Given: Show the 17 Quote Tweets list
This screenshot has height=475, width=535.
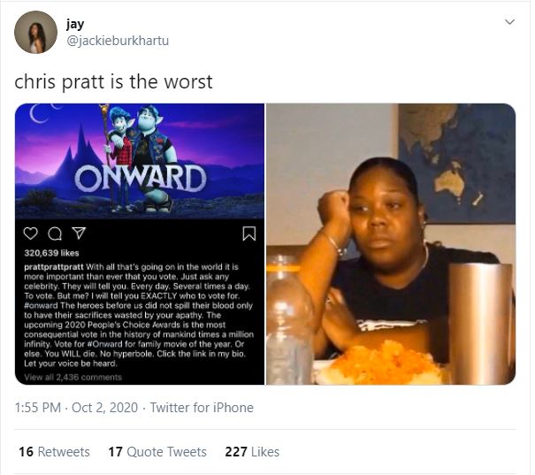Looking at the screenshot, I should (157, 452).
